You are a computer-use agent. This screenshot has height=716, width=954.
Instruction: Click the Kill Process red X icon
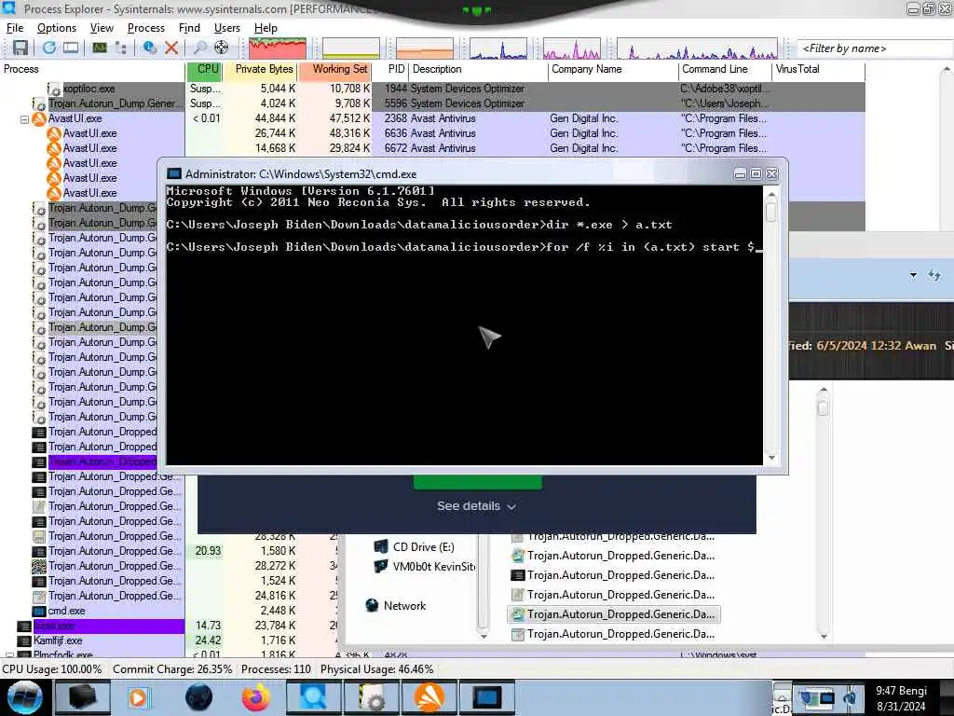tap(171, 48)
